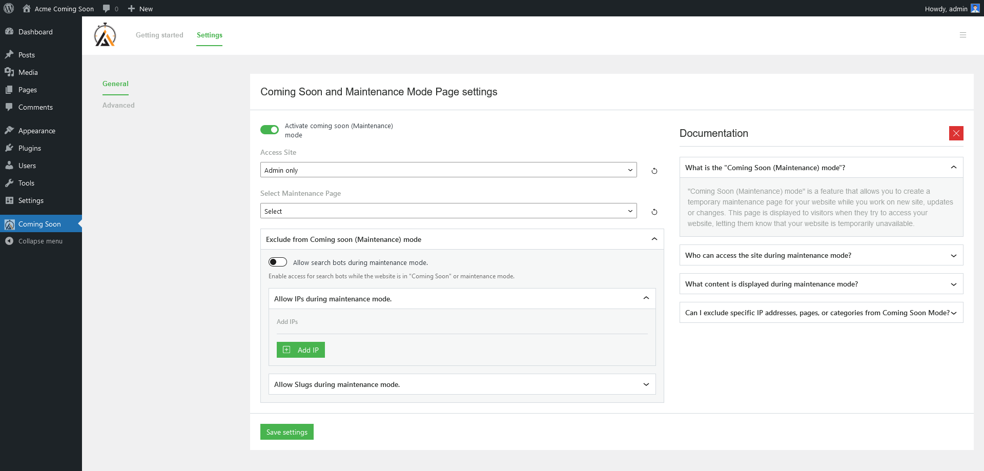Expand Who can access the site during maintenance
Viewport: 984px width, 471px height.
click(x=822, y=255)
